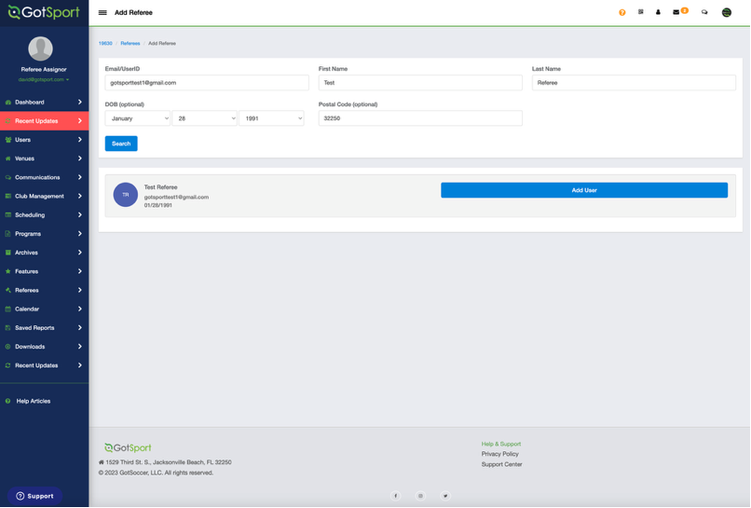This screenshot has height=508, width=751.
Task: Open the QR code icon in header
Action: point(641,12)
